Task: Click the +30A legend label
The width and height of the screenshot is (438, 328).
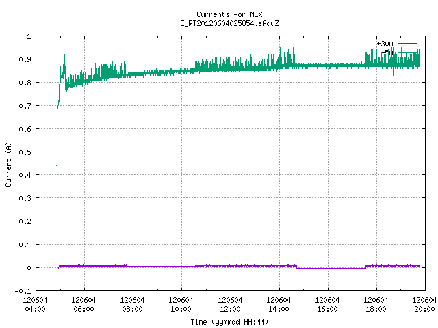Action: click(385, 44)
